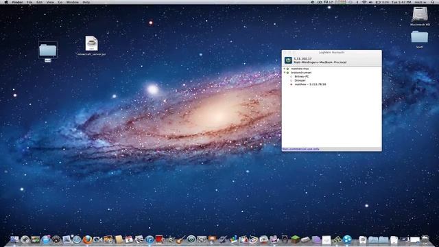Open the Calendar app in the Dock
439x247 pixels.
tap(129, 239)
